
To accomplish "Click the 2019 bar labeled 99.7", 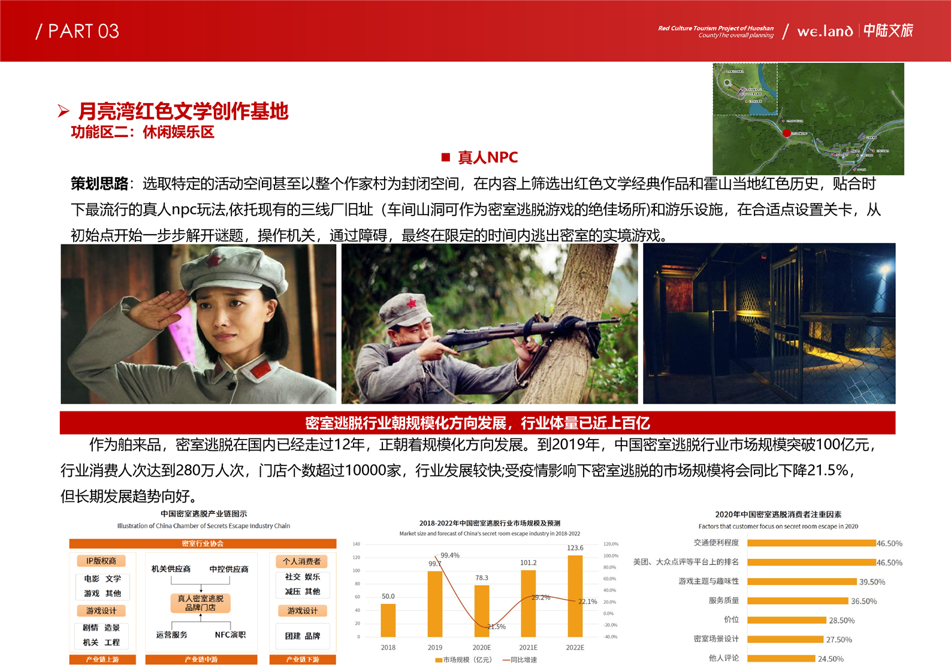I will tap(435, 604).
